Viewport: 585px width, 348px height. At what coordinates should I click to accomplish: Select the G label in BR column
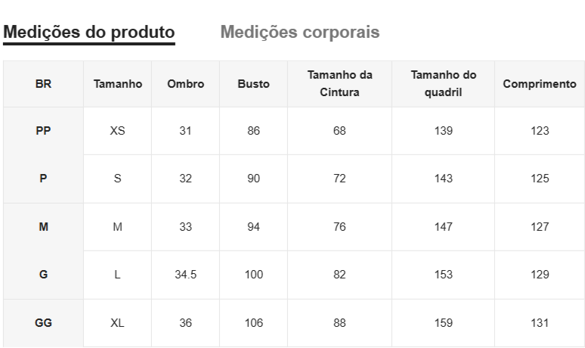pyautogui.click(x=43, y=275)
